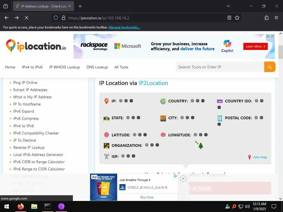Close the bottom ad with X circle

pyautogui.click(x=183, y=179)
